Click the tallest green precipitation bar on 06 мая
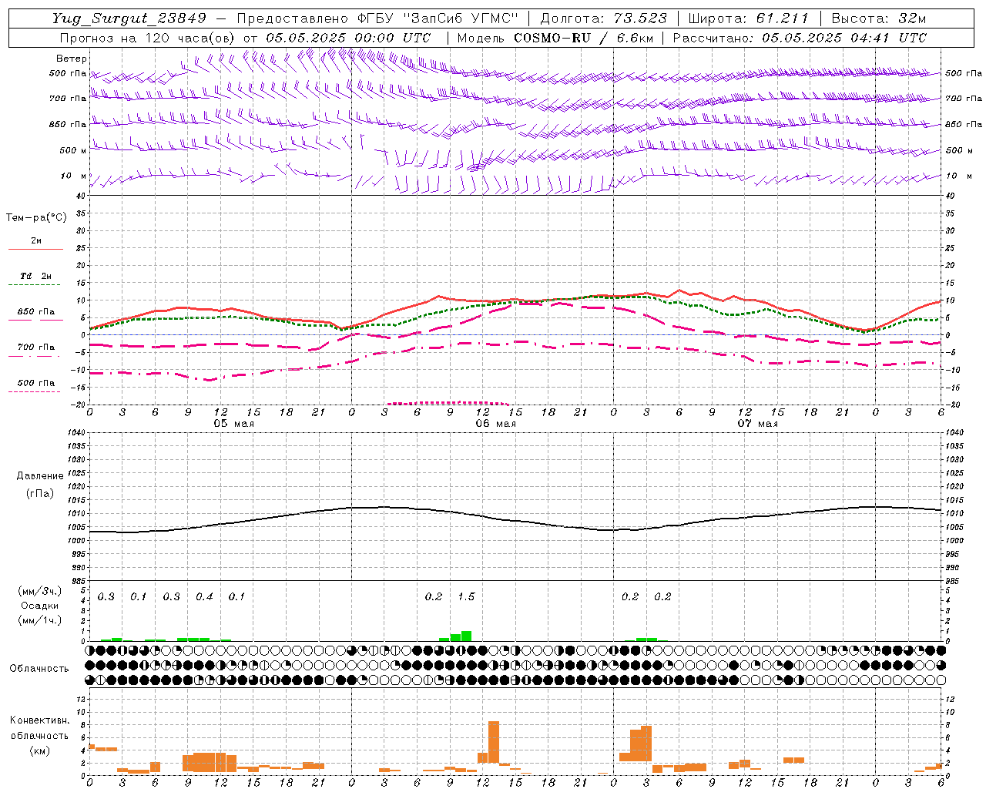986x789 pixels. (x=466, y=636)
